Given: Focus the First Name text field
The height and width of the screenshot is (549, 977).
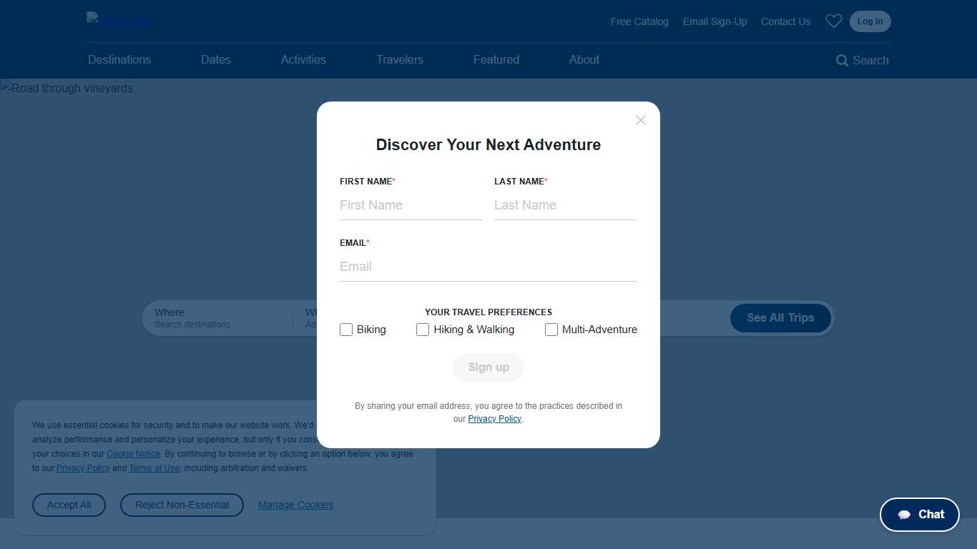Looking at the screenshot, I should click(x=411, y=205).
